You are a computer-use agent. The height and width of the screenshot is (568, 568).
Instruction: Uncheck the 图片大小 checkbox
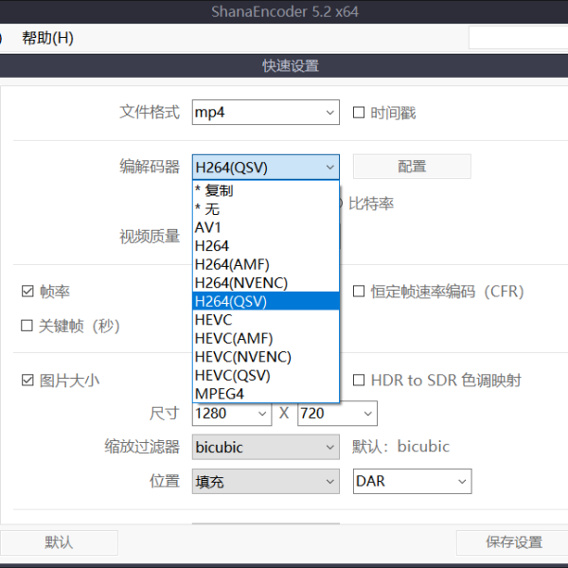click(27, 381)
